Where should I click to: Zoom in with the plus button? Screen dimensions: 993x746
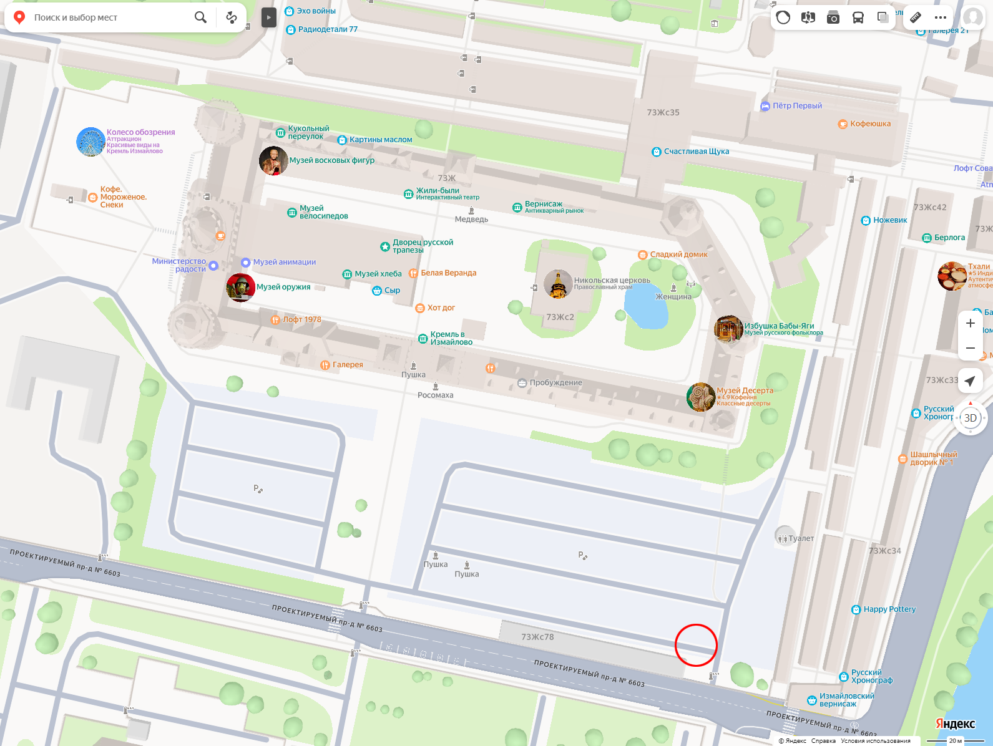click(970, 323)
